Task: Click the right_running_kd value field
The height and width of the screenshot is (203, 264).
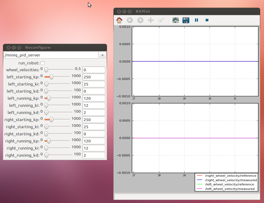Action: pos(94,155)
